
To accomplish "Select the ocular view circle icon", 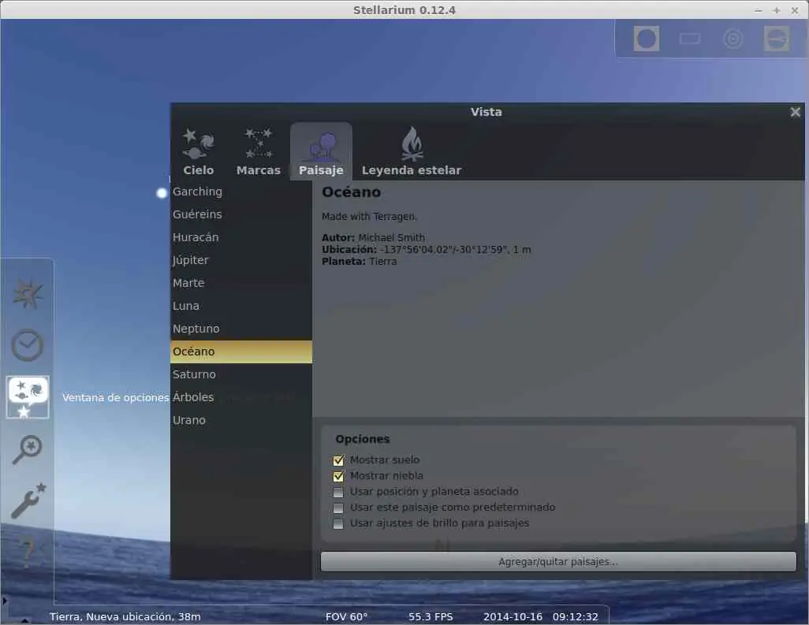I will point(647,39).
